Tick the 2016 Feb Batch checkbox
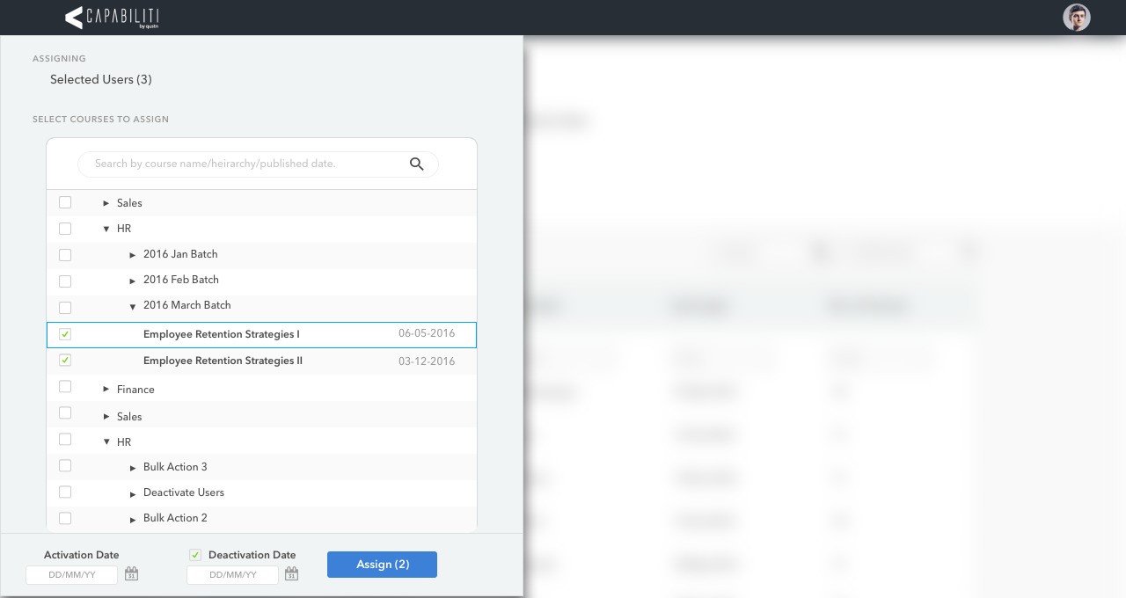The height and width of the screenshot is (598, 1126). pos(65,281)
